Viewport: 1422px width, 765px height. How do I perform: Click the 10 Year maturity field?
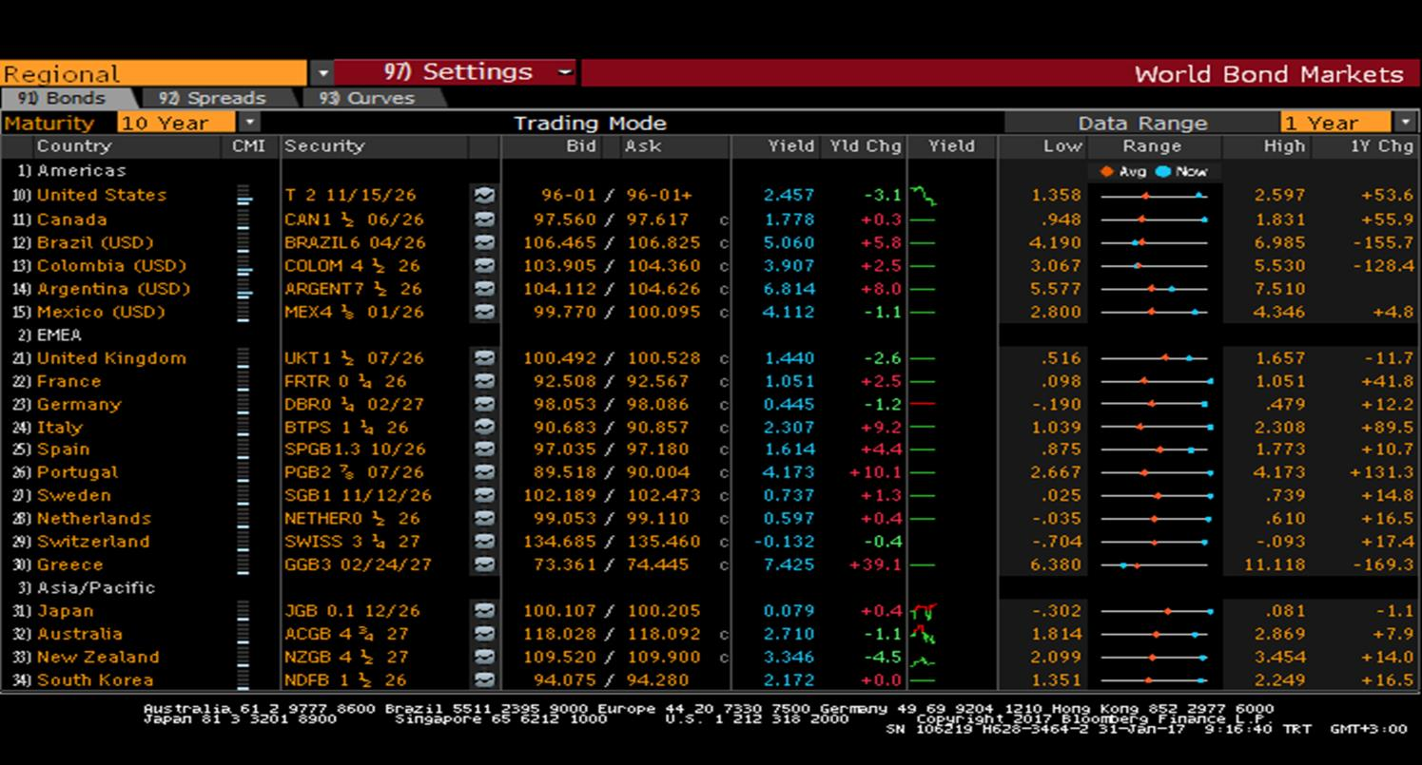[x=176, y=123]
